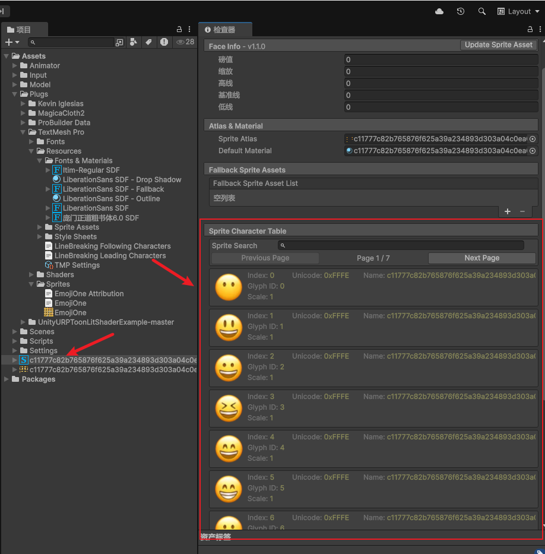Open undo history via clock icon in top bar
The width and height of the screenshot is (545, 554).
point(460,11)
